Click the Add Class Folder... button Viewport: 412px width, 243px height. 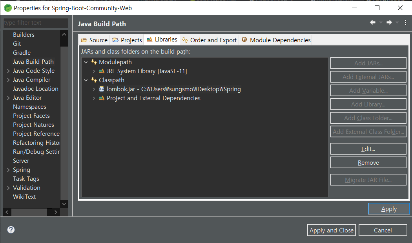point(368,118)
